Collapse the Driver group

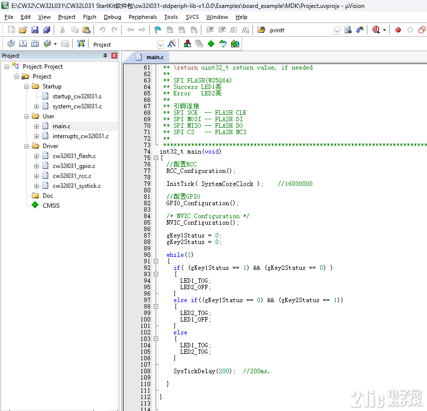point(26,146)
